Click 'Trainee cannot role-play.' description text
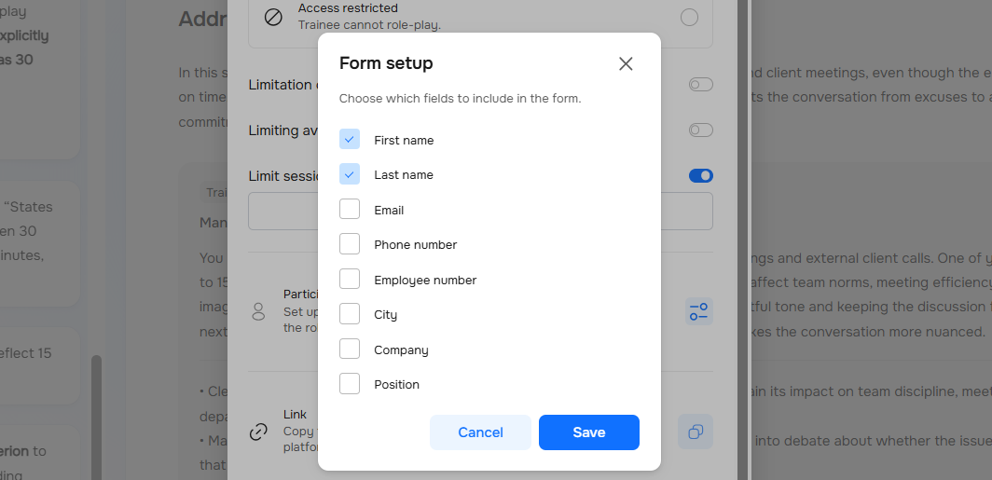The height and width of the screenshot is (480, 992). [369, 25]
